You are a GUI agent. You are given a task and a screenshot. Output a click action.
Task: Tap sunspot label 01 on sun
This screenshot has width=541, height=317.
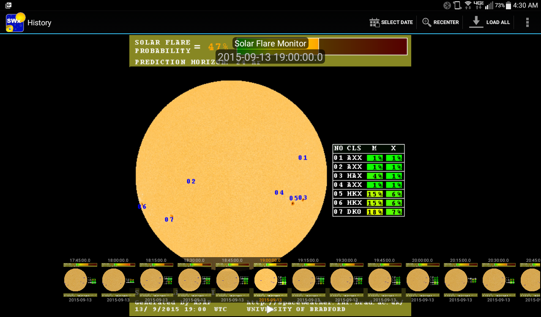click(303, 158)
